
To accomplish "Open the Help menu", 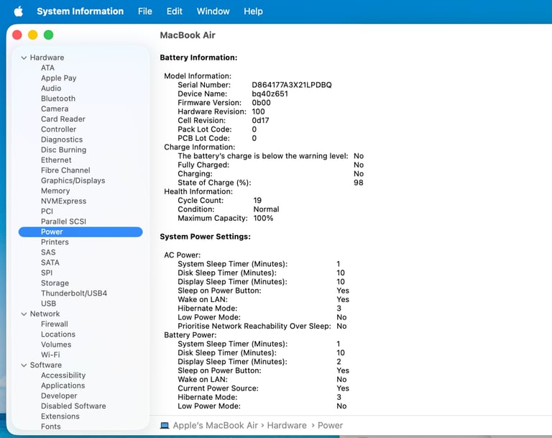I will [x=253, y=12].
